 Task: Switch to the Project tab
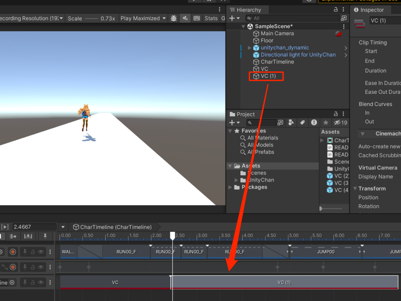pos(242,114)
